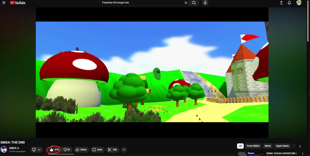Screen dimensions: 310x156
Task: Go to YouTube home via logo
Action: click(18, 3)
